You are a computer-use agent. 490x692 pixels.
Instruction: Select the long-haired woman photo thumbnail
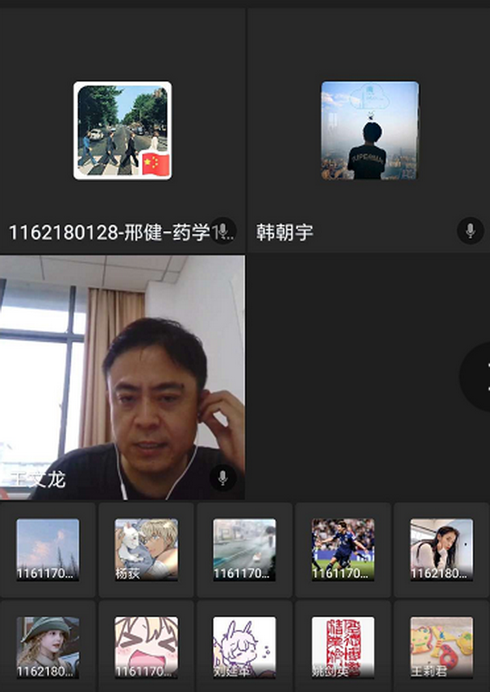[441, 549]
